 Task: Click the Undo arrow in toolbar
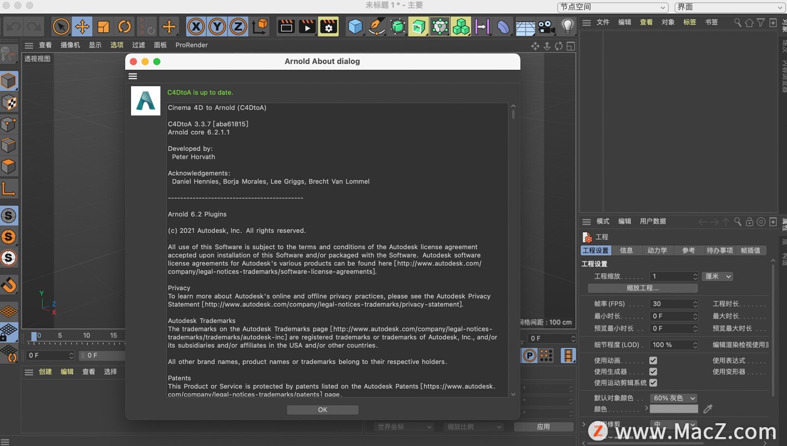click(14, 26)
